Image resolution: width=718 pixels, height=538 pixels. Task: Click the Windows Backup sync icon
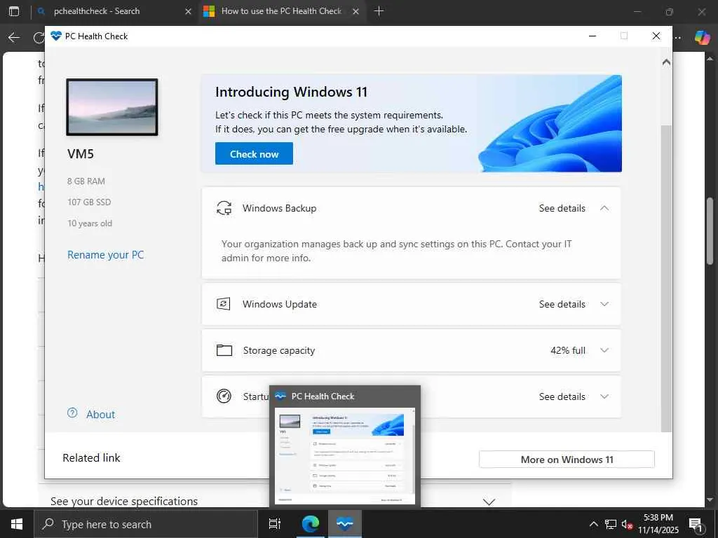coord(224,208)
